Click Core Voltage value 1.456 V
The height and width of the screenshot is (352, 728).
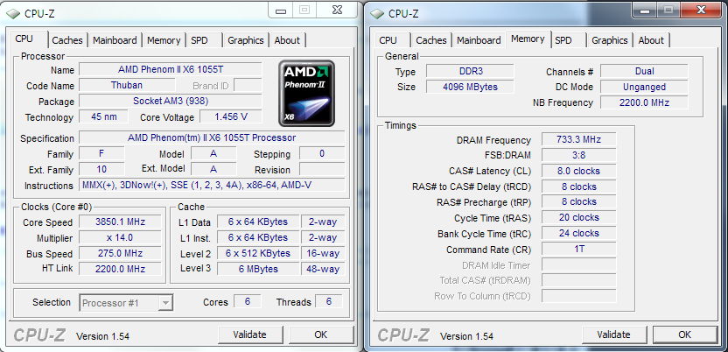[231, 116]
